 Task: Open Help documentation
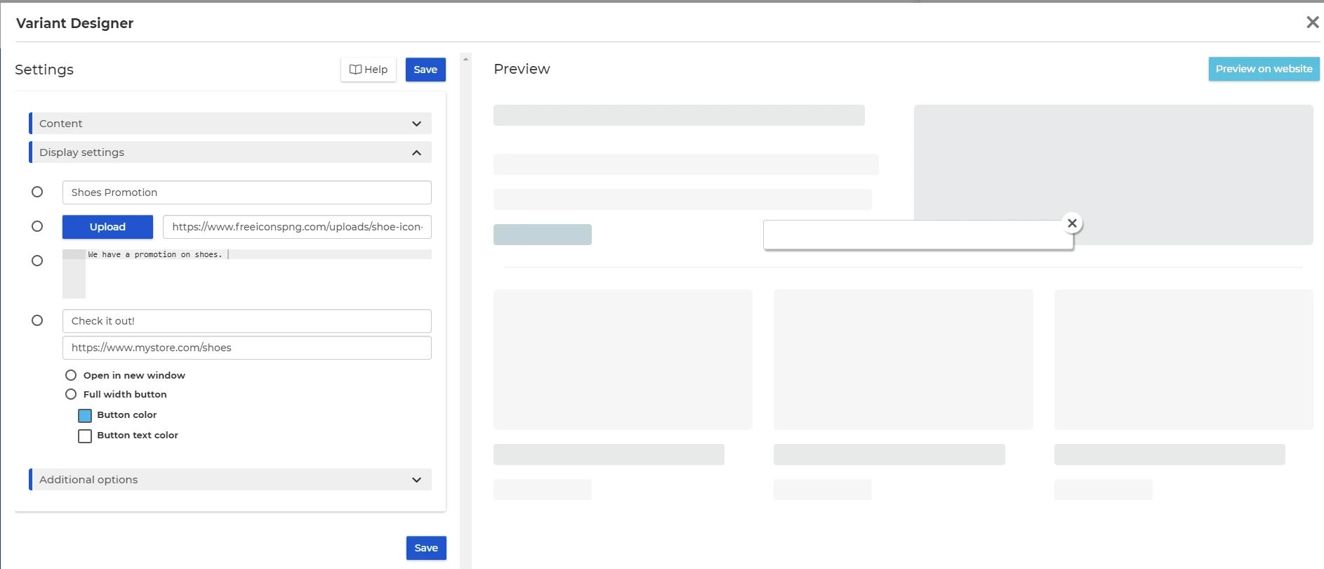coord(369,70)
